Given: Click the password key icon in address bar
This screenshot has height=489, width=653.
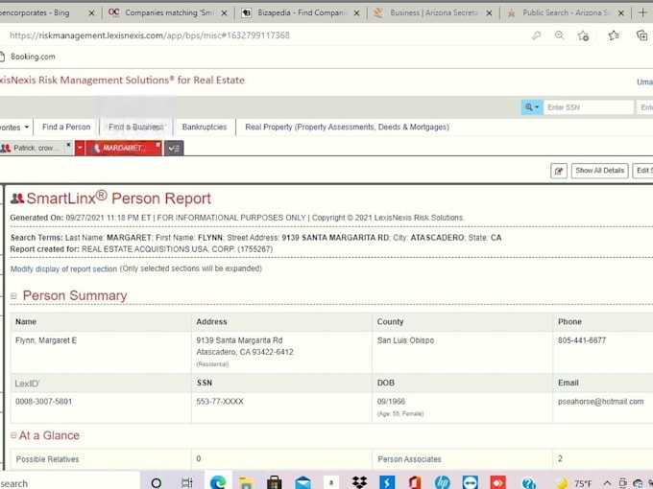Looking at the screenshot, I should [537, 35].
